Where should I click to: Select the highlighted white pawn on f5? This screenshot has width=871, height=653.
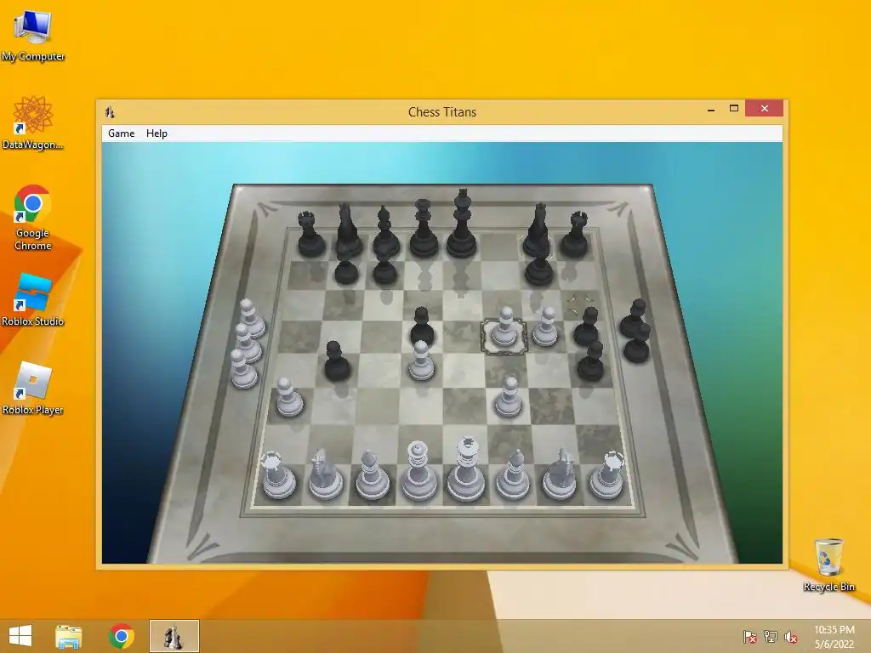click(504, 327)
